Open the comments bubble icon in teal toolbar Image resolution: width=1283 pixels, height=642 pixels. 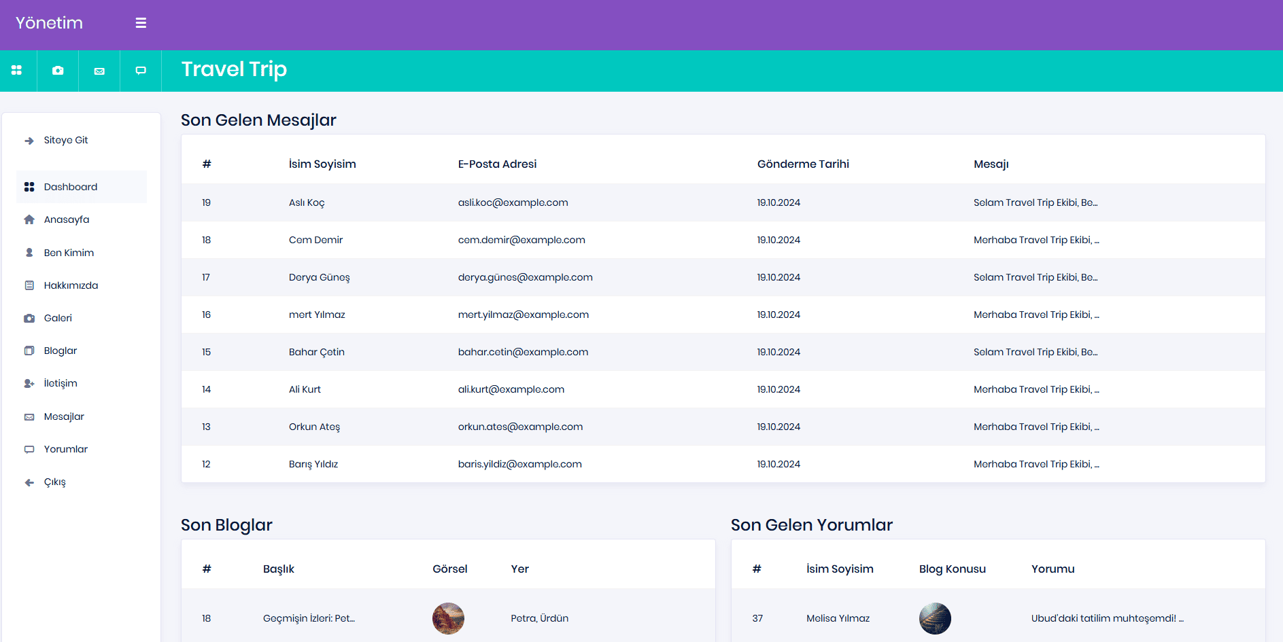141,71
